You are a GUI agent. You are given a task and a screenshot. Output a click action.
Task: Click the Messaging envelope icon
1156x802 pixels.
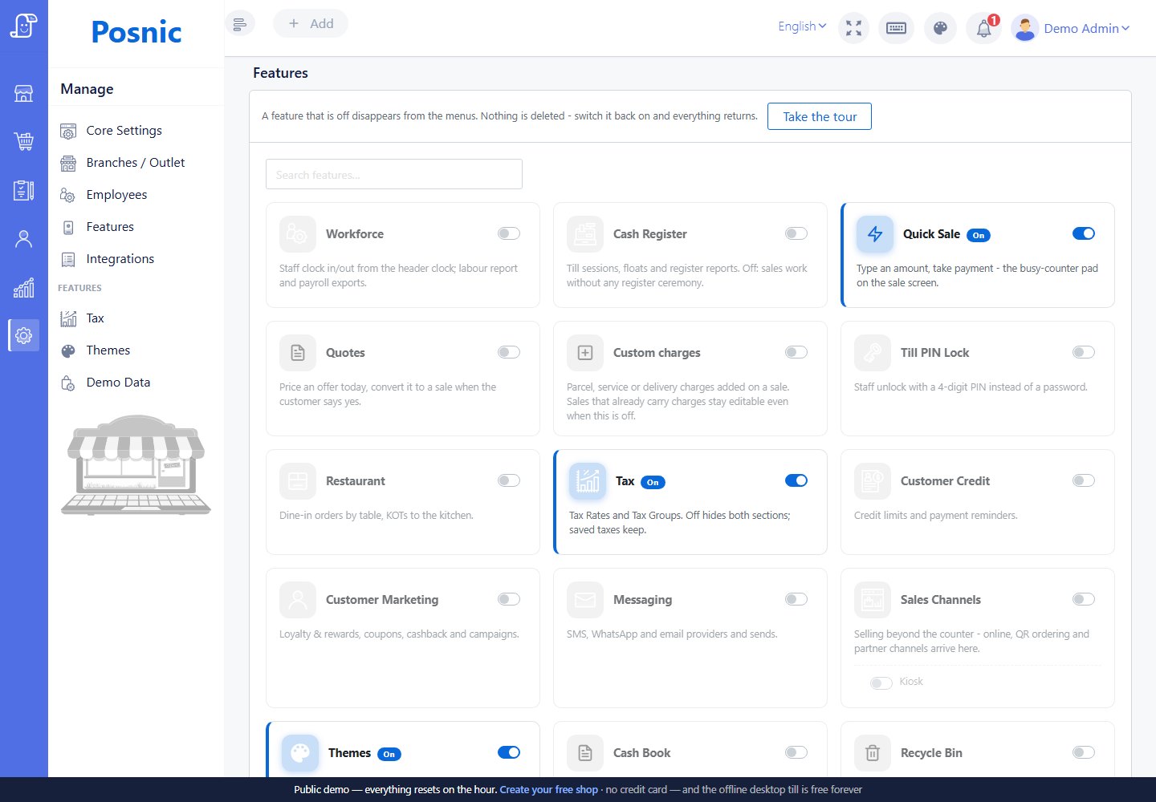(x=585, y=600)
